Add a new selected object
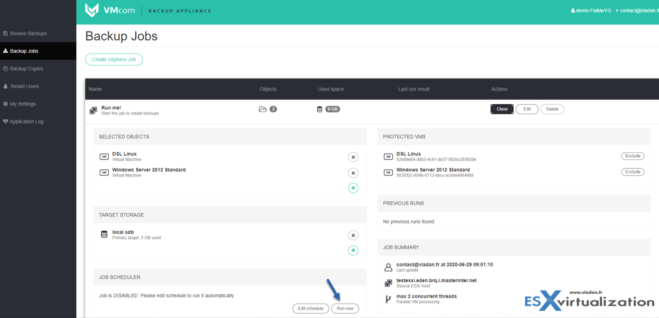The image size is (659, 318). tap(353, 188)
